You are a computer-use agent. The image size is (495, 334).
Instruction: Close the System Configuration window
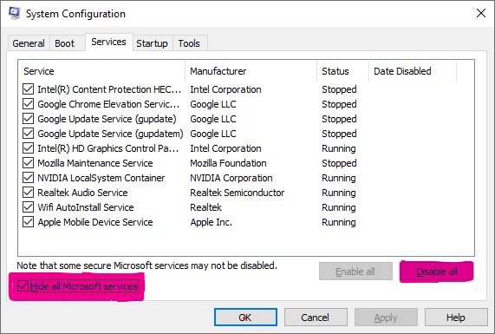(481, 13)
